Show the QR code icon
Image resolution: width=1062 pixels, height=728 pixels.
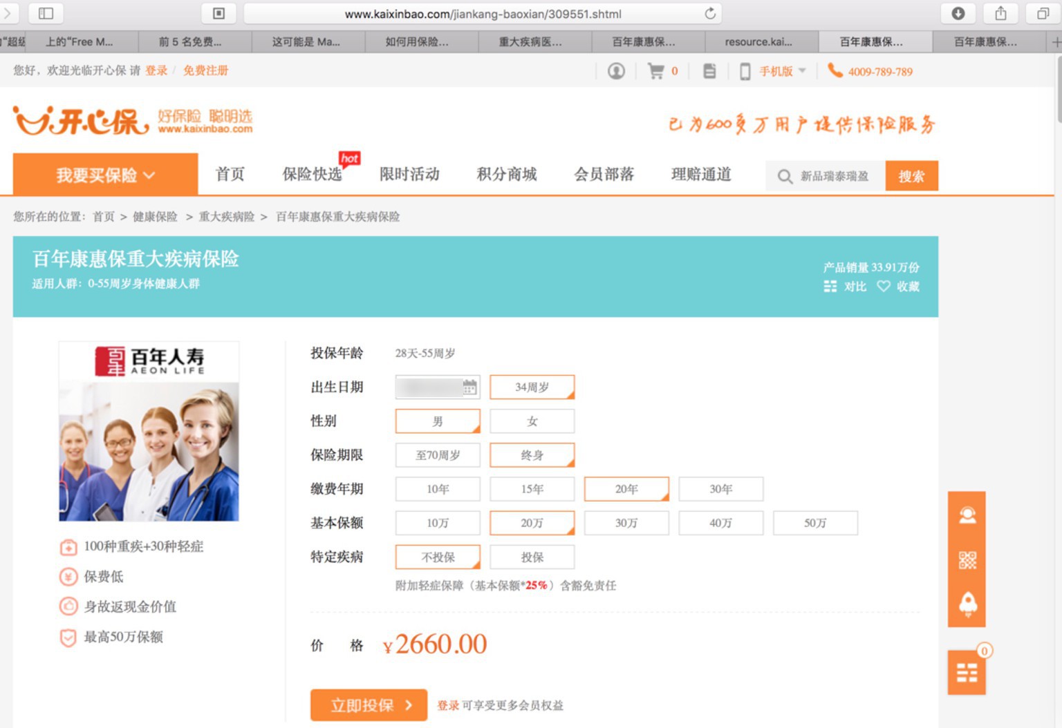(x=967, y=559)
